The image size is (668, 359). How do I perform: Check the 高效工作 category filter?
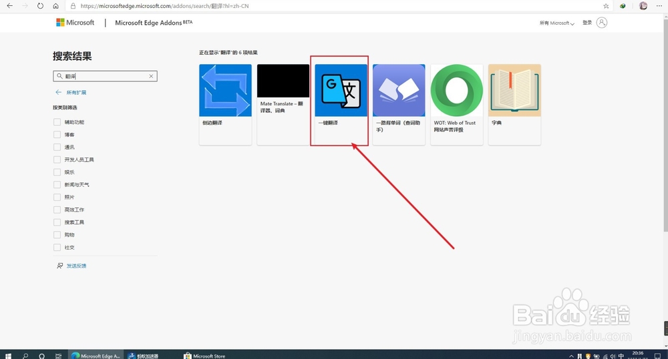coord(57,210)
